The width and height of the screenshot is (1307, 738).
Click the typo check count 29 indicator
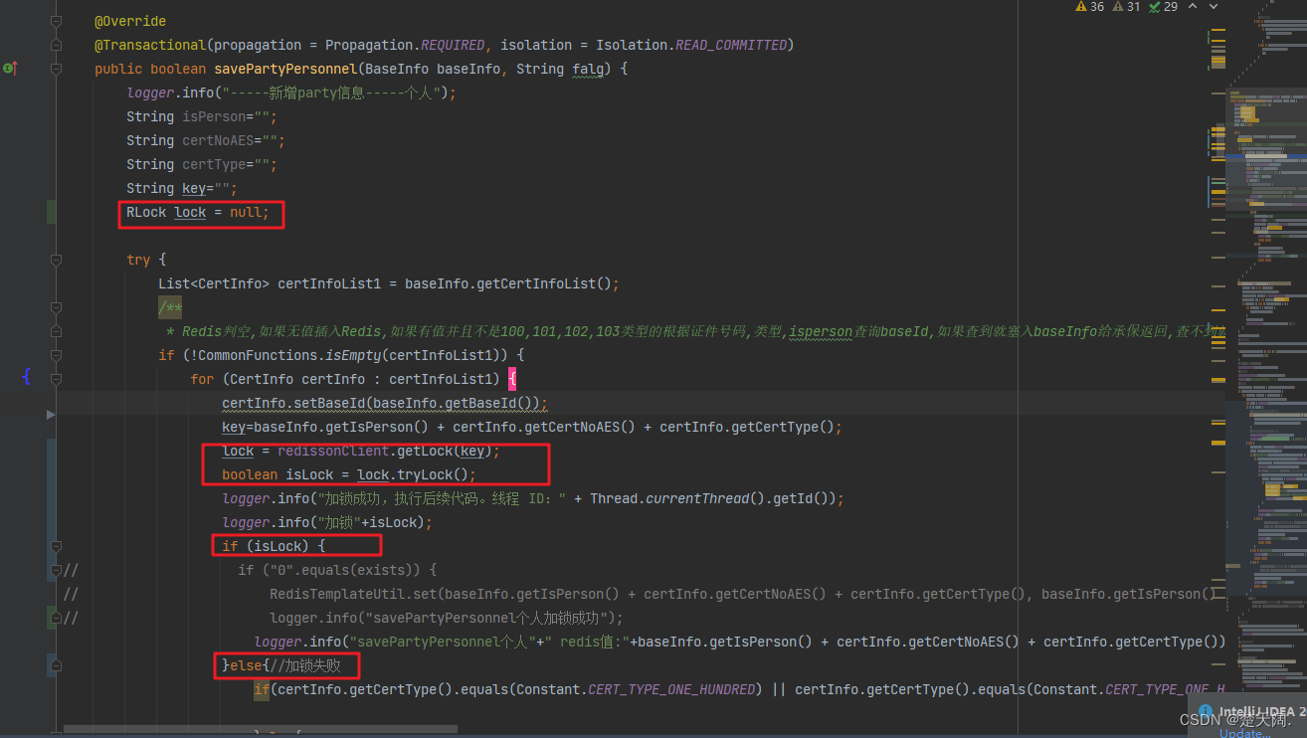pos(1163,7)
